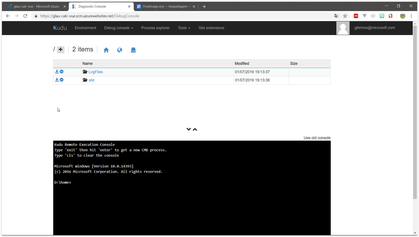
Task: Click the 2 items count label
Action: (82, 49)
